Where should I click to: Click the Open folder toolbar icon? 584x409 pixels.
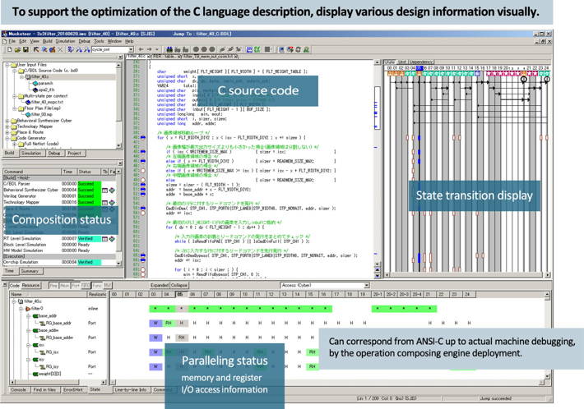pyautogui.click(x=16, y=48)
